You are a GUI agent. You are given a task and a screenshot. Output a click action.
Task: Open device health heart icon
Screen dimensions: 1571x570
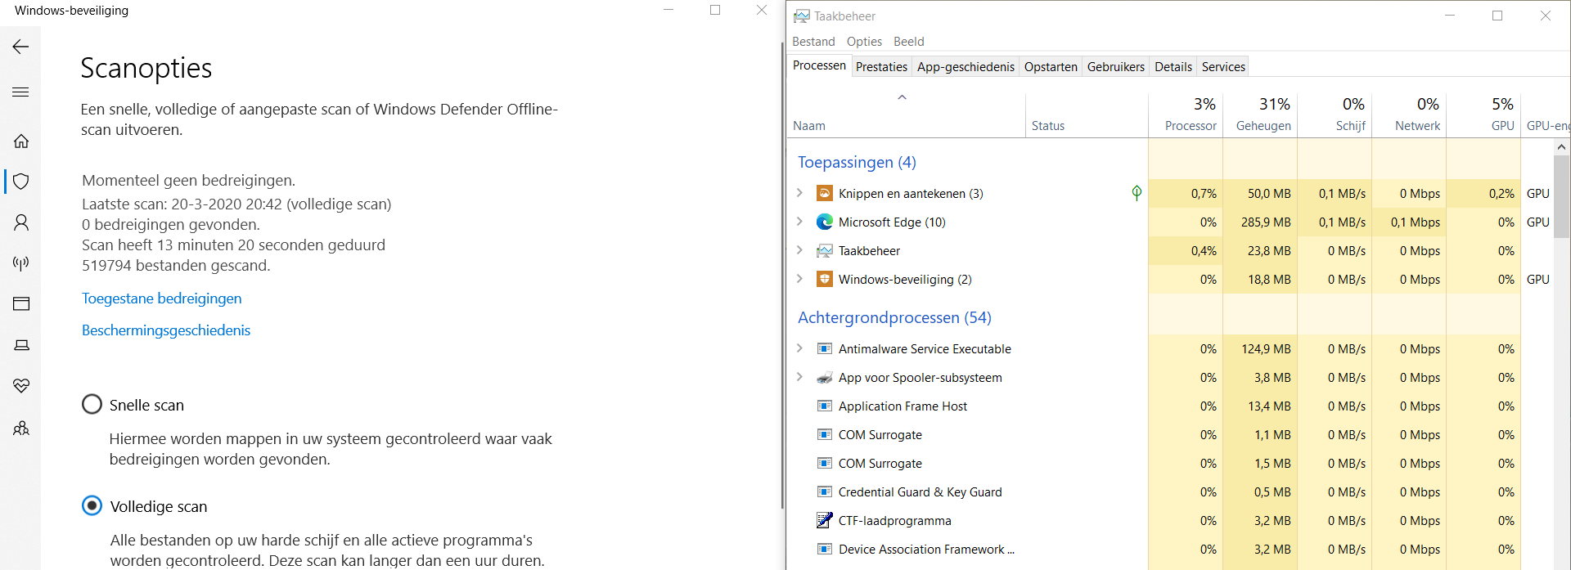pos(21,386)
